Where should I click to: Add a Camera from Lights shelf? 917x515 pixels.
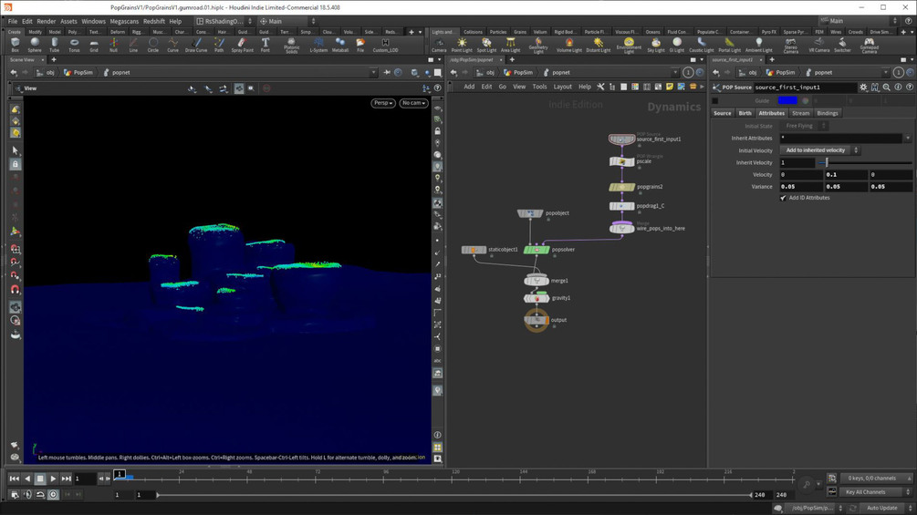[x=439, y=45]
